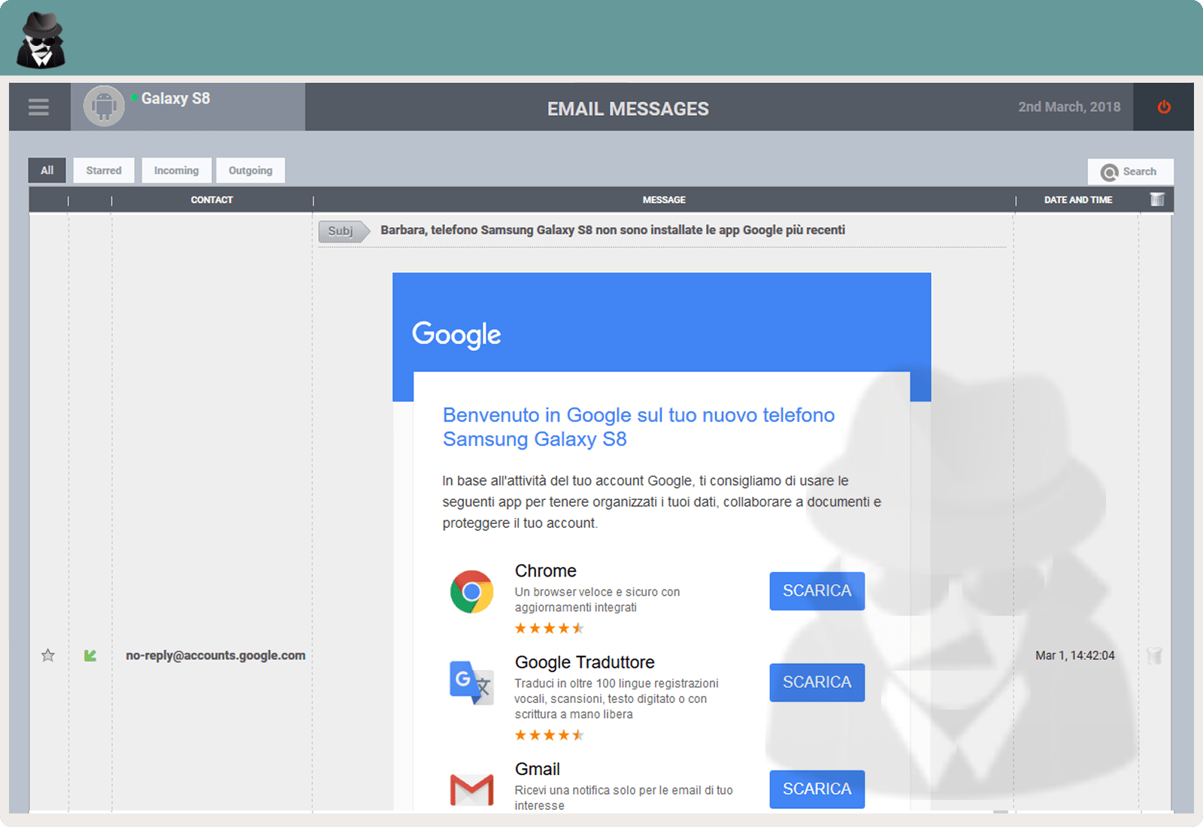
Task: Click the trash icon in table header
Action: coord(1157,199)
